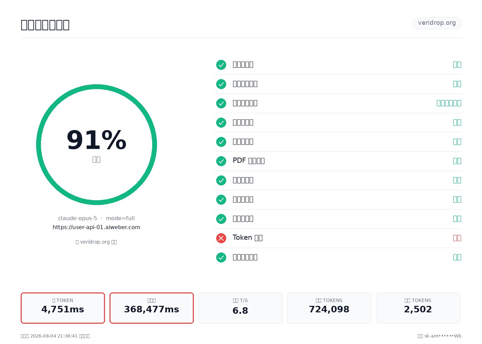482x344 pixels.
Task: Select the 724,098 TOKENS card
Action: pyautogui.click(x=329, y=308)
